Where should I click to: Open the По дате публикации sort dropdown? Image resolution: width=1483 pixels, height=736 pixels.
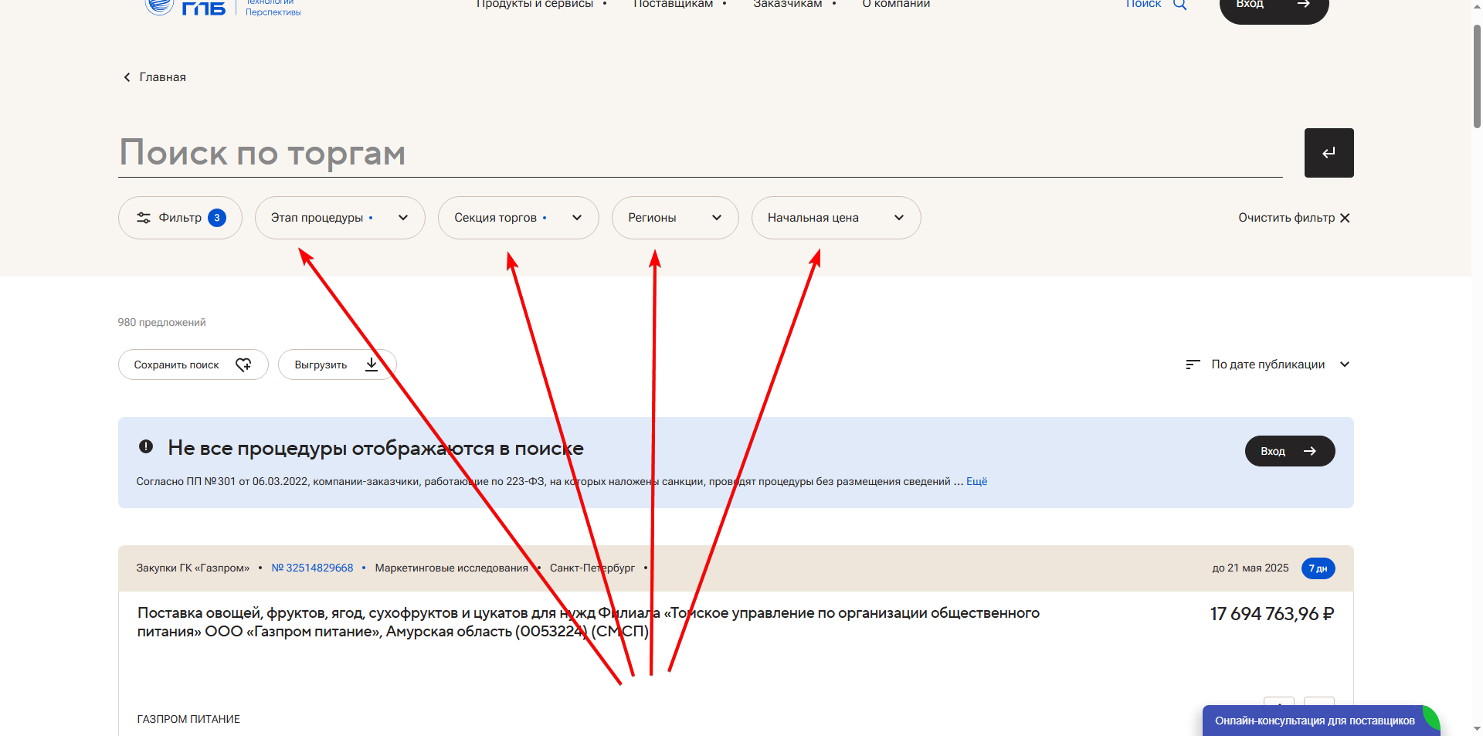(x=1268, y=365)
